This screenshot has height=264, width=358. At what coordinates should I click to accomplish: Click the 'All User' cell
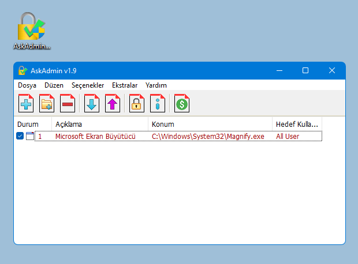tap(288, 137)
